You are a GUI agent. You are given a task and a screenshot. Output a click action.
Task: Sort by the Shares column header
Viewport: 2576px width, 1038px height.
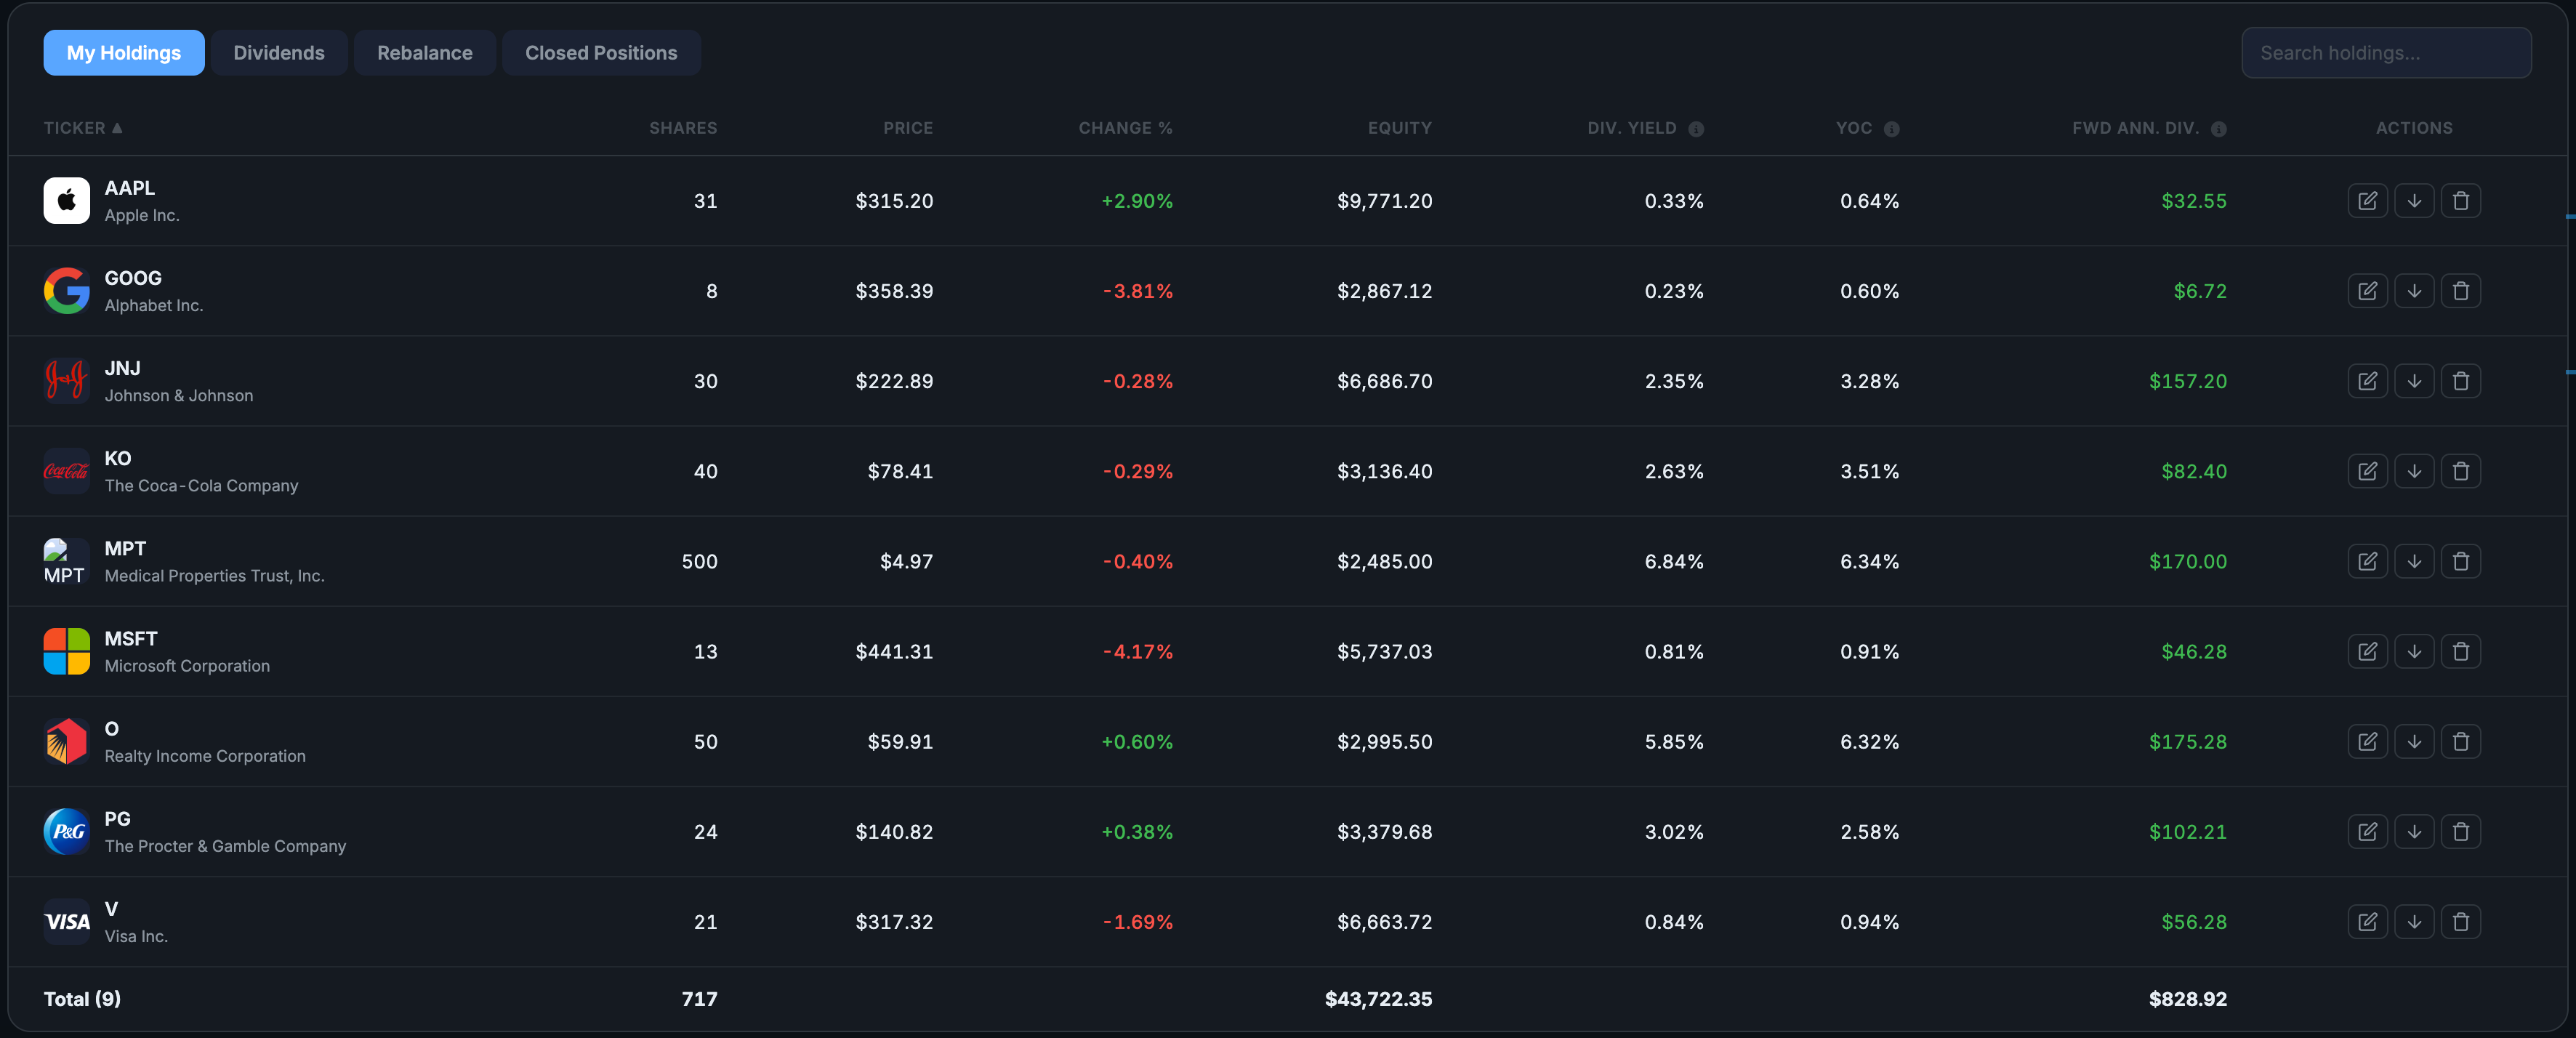click(x=683, y=128)
